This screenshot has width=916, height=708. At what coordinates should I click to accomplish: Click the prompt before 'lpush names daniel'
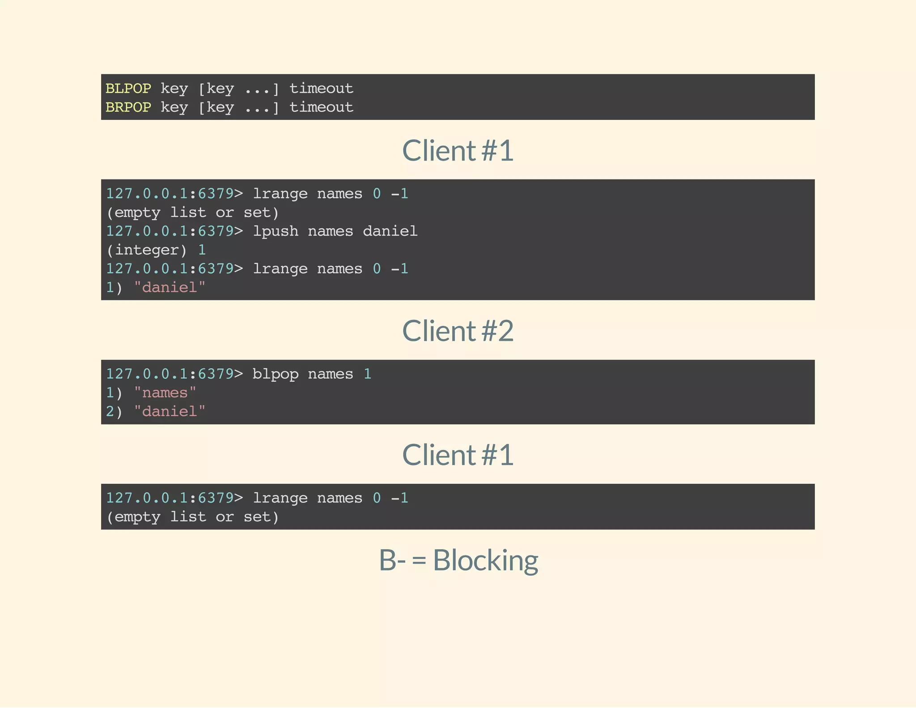[174, 231]
